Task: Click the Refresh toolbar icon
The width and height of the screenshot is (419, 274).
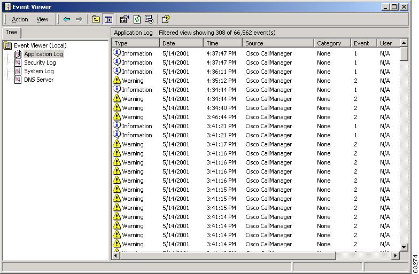Action: [x=137, y=19]
